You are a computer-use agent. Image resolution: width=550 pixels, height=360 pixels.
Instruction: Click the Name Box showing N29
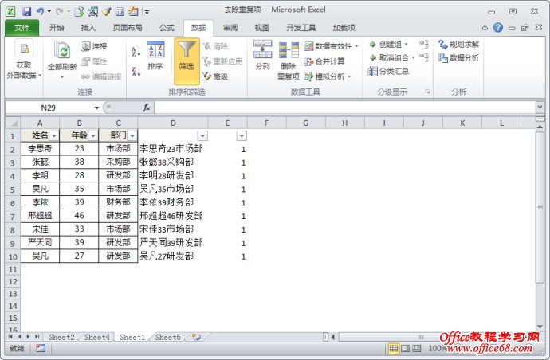(x=49, y=108)
